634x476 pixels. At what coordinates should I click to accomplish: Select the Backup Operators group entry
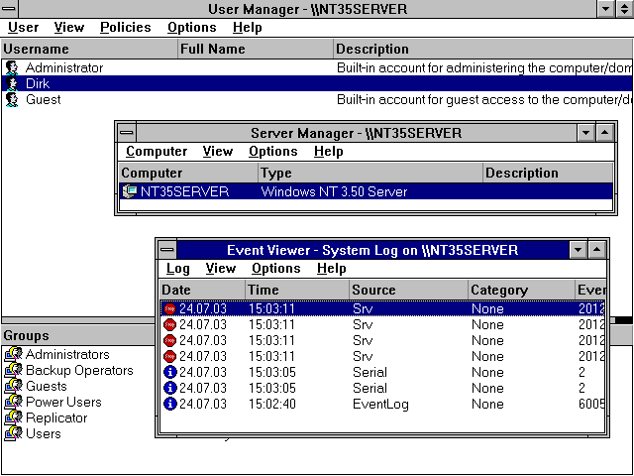point(68,370)
